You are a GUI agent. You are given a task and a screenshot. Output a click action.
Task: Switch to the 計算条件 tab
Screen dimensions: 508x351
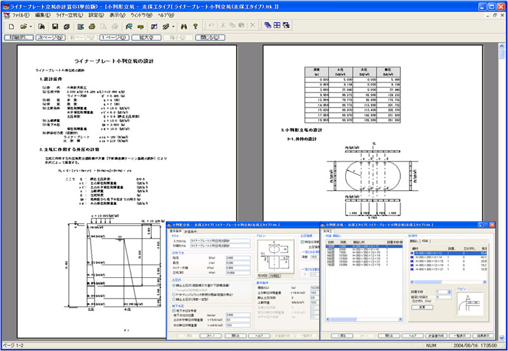(190, 231)
